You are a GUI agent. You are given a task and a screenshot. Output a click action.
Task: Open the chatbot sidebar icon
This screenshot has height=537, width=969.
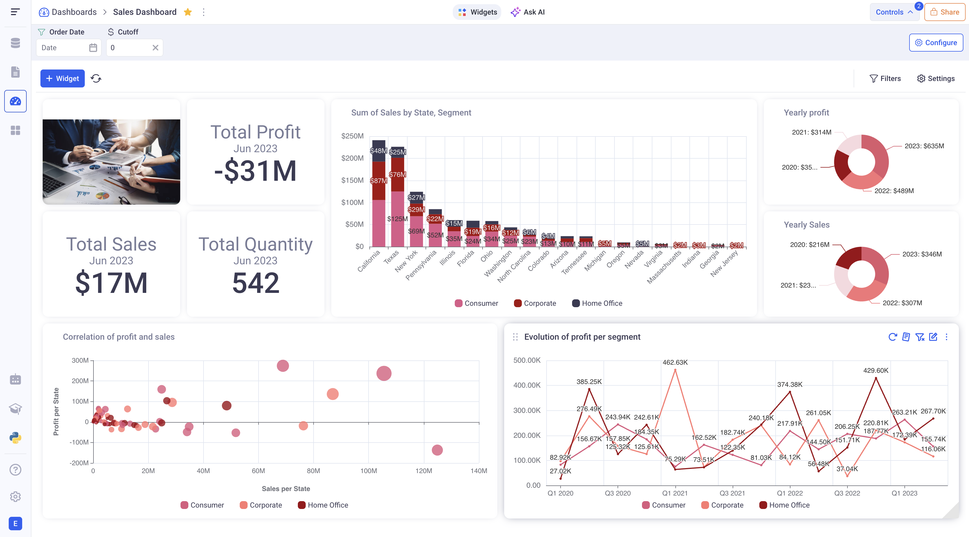15,379
